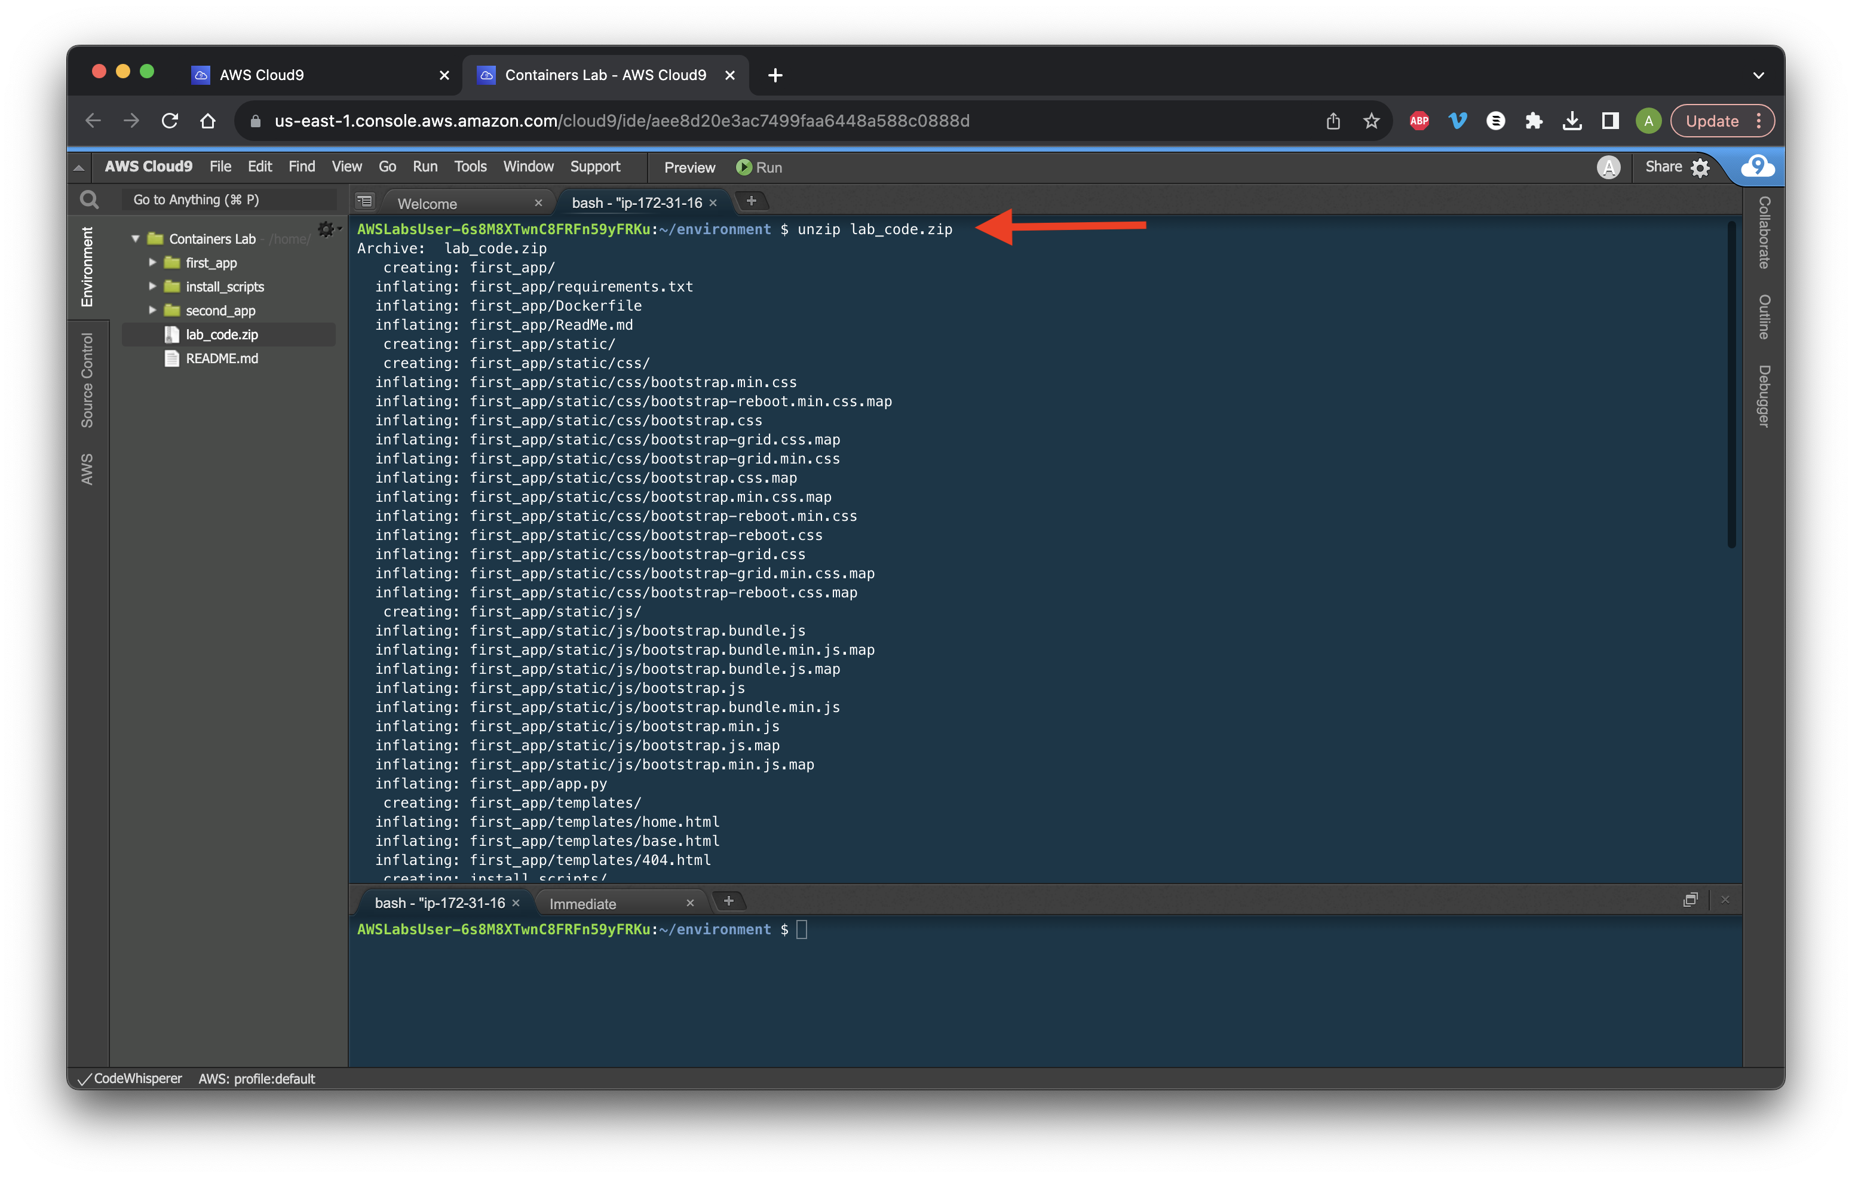Collapse the Cloud9 menu bar arrow
This screenshot has height=1178, width=1852.
coord(78,168)
